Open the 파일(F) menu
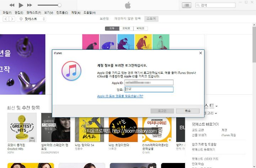The width and height of the screenshot is (256, 168). click(x=7, y=12)
